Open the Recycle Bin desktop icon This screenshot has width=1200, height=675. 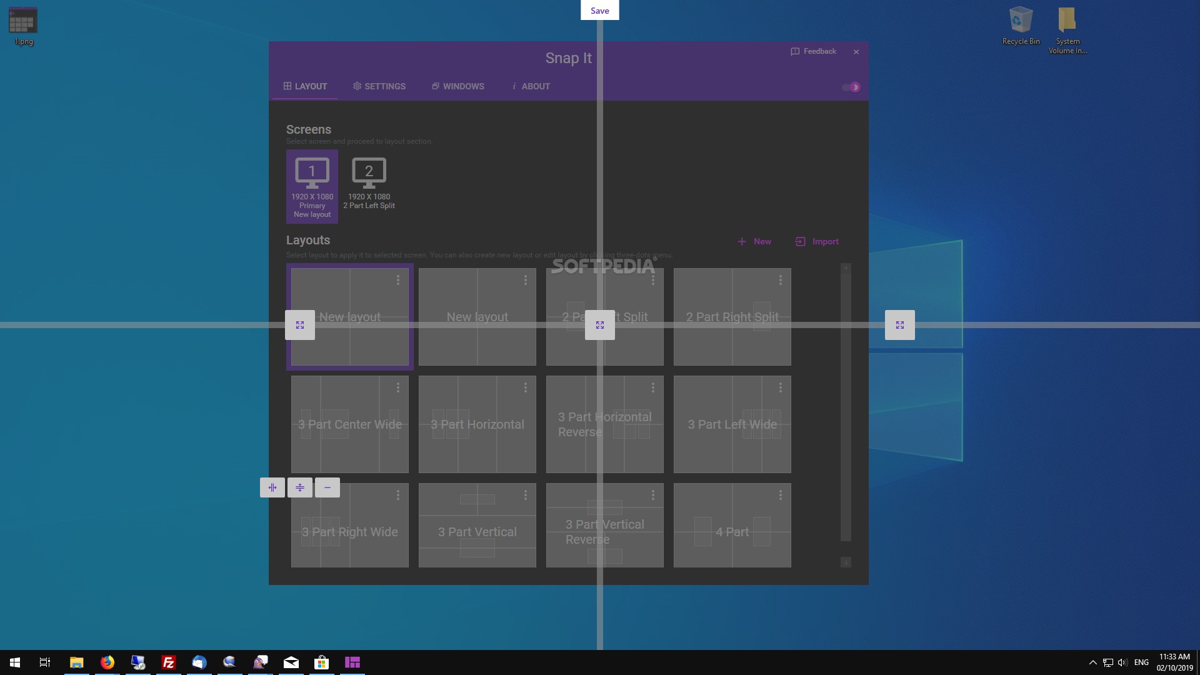pos(1021,26)
